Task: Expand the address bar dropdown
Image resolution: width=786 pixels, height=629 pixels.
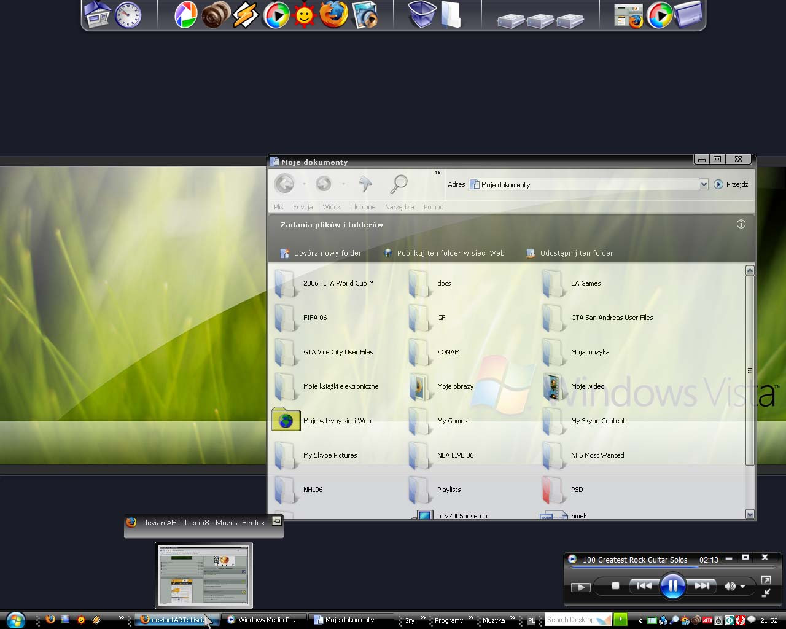Action: tap(704, 184)
